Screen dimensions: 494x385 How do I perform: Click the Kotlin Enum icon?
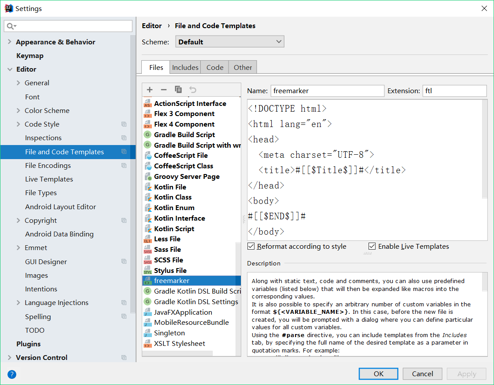point(148,208)
